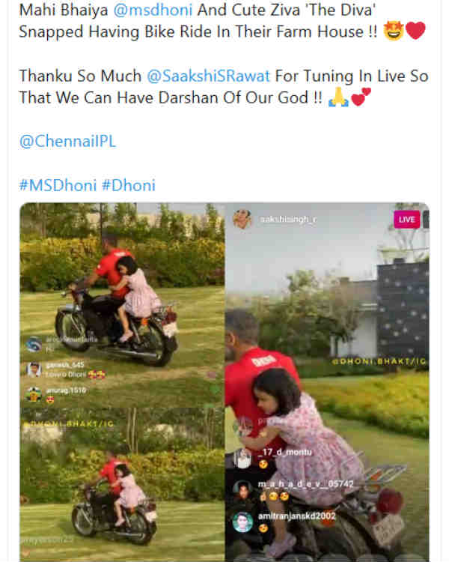Click the #Dhoni hashtag
Viewport: 449px width, 562px height.
129,185
